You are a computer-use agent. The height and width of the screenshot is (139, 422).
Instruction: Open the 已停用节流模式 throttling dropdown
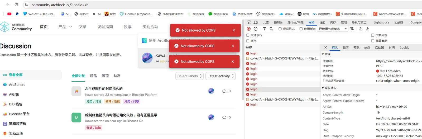[333, 29]
